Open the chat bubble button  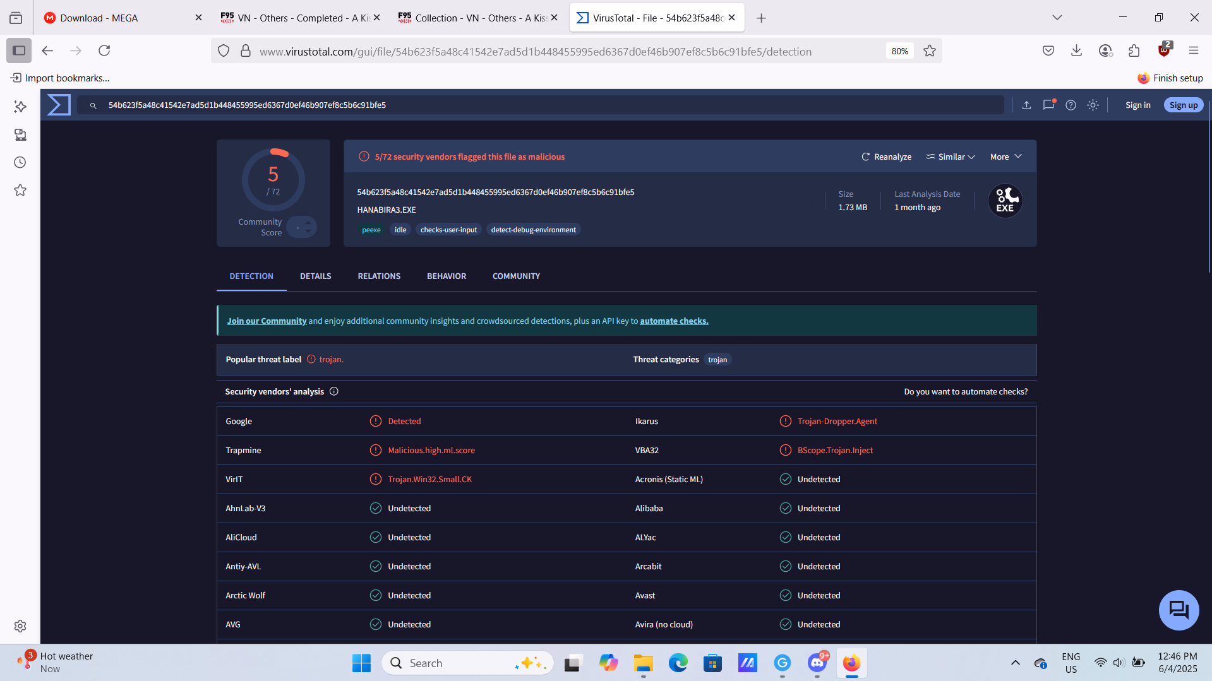coord(1179,610)
